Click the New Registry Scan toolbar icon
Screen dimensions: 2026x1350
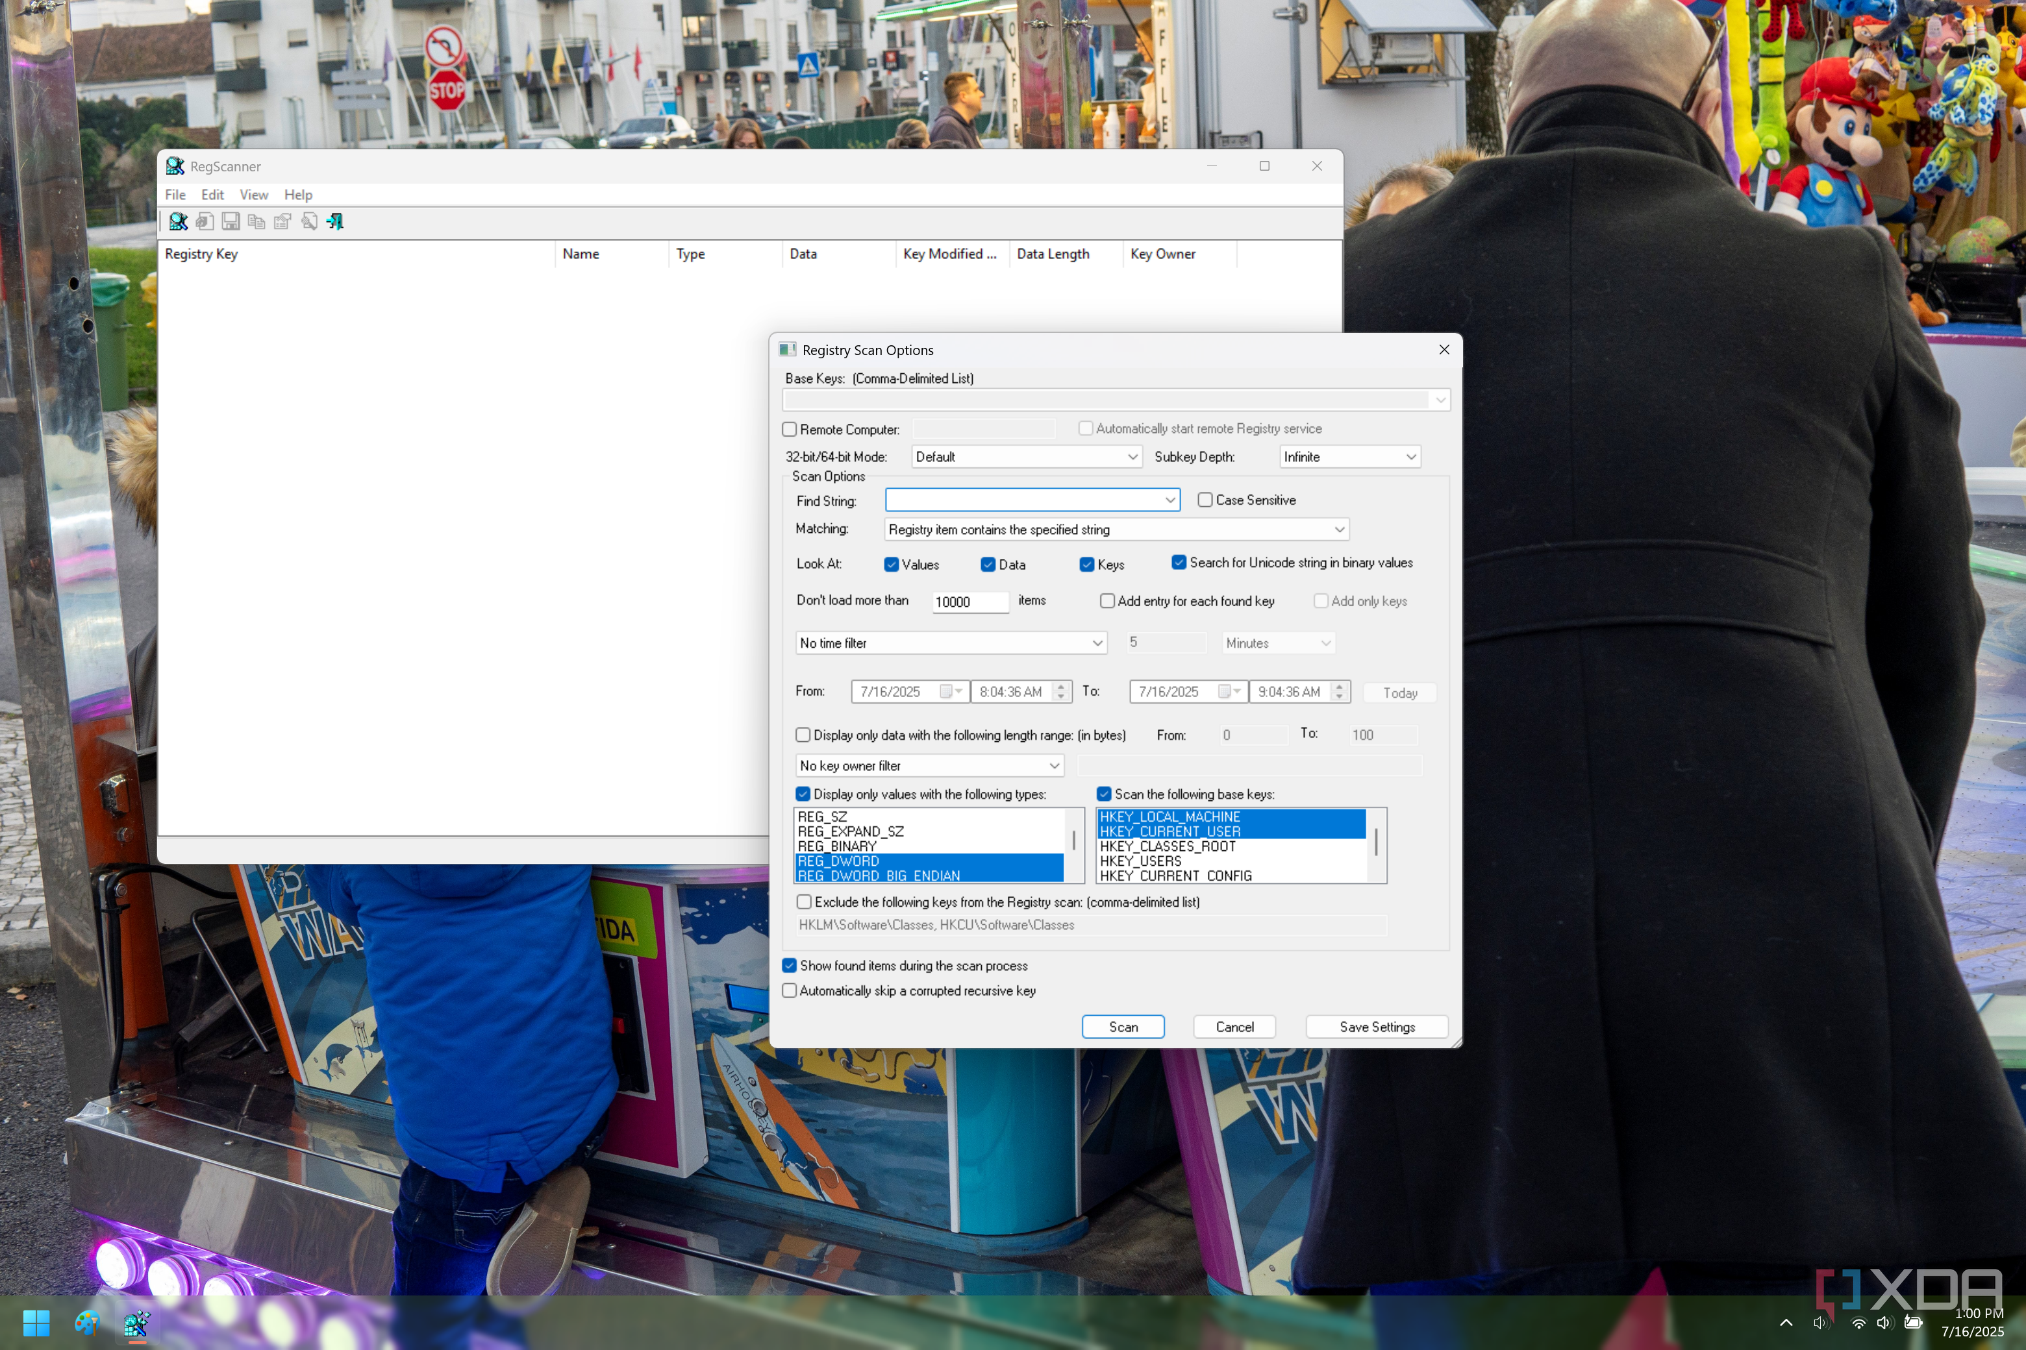[179, 222]
